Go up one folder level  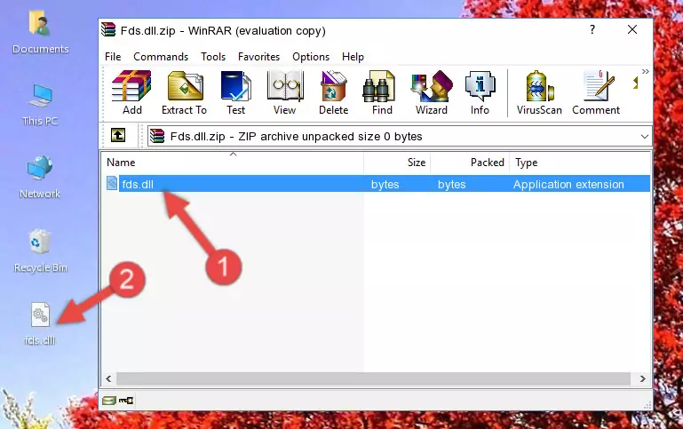118,136
